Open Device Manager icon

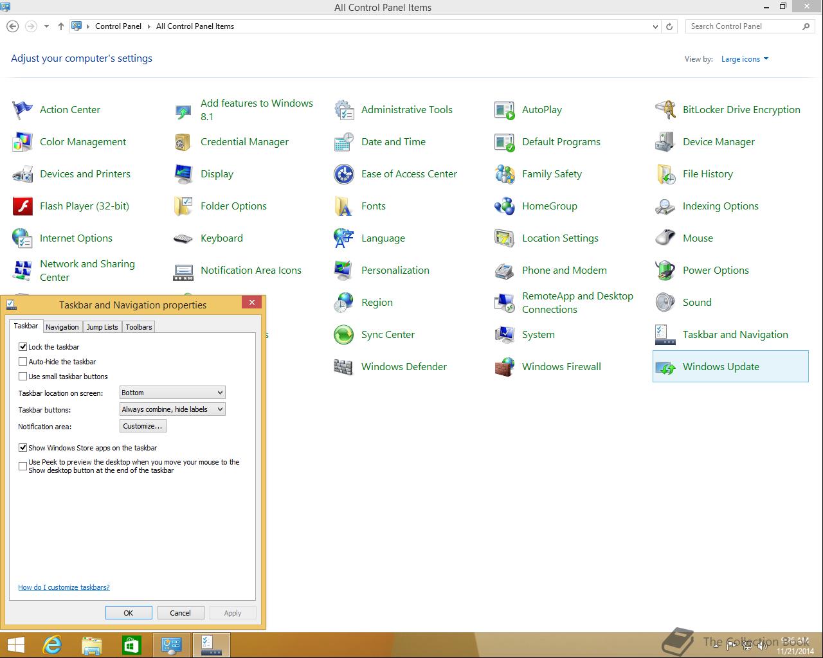[x=665, y=142]
